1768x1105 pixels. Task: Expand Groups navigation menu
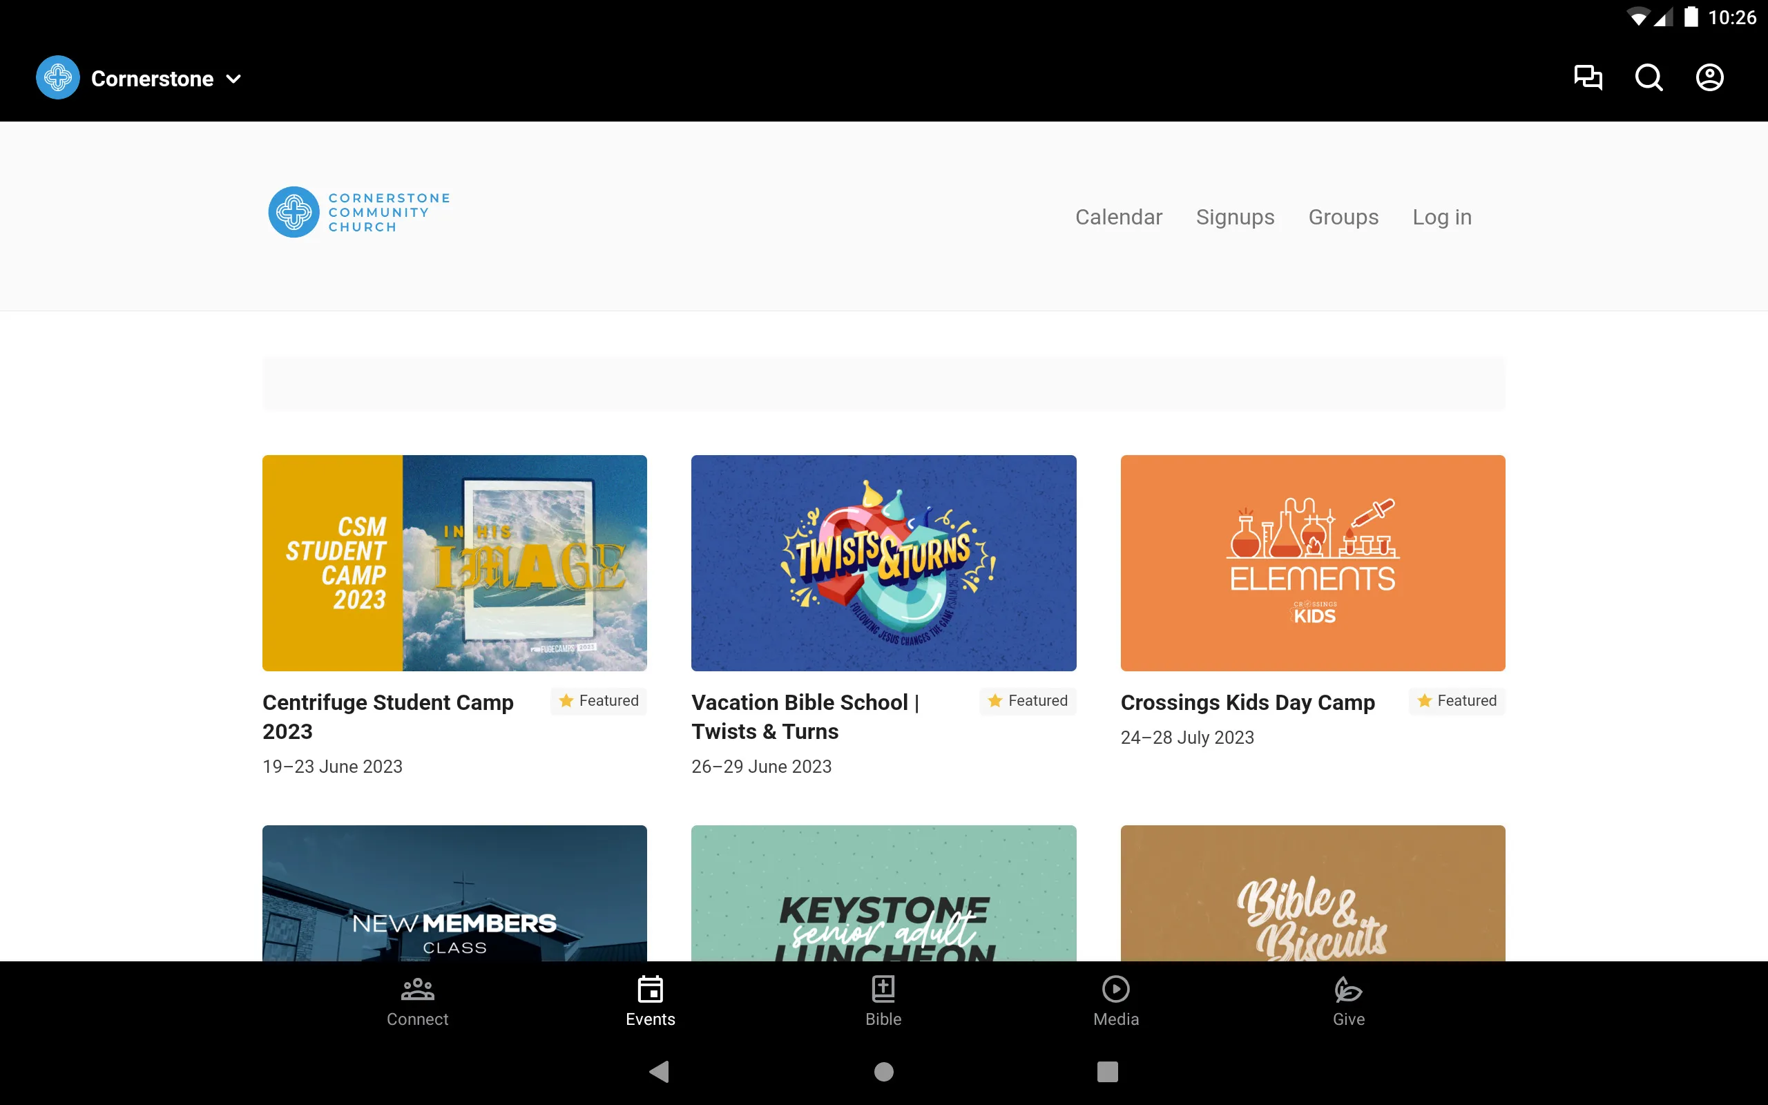pyautogui.click(x=1344, y=216)
